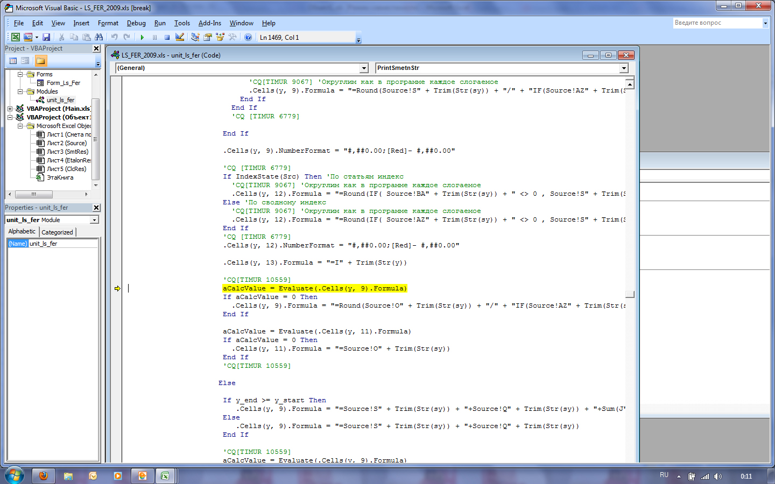Viewport: 775px width, 484px height.
Task: Open the Project Explorer toolbar icon
Action: [195, 37]
